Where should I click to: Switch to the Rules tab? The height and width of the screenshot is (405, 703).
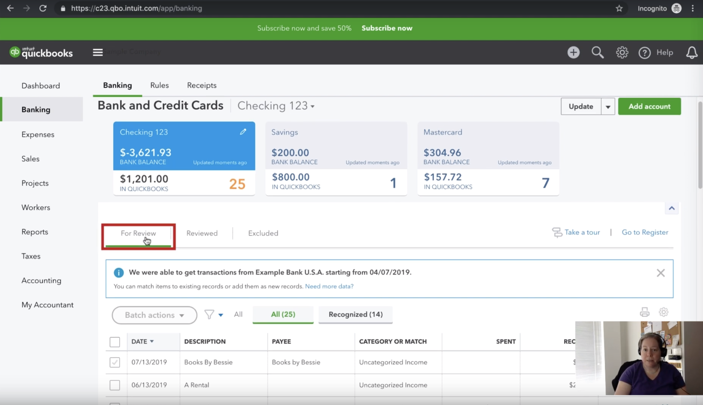(159, 85)
